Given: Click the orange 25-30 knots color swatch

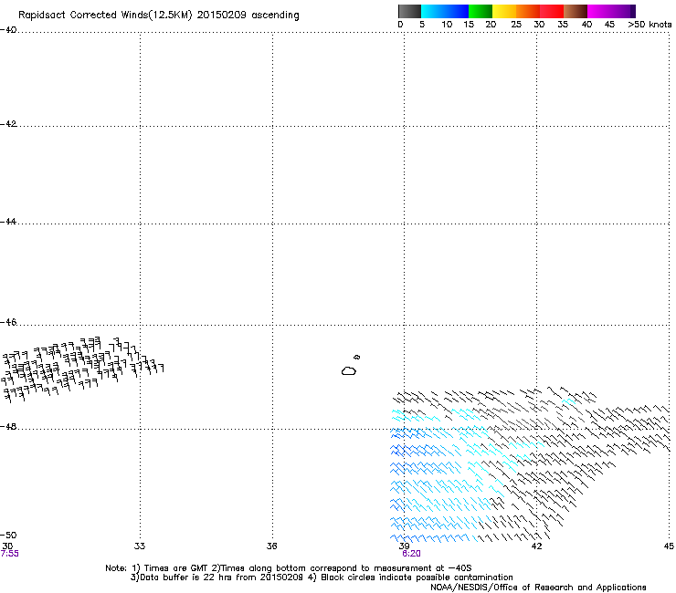Looking at the screenshot, I should tap(528, 11).
